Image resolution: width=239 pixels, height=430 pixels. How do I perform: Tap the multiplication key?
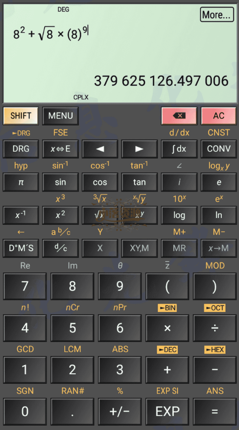click(167, 328)
